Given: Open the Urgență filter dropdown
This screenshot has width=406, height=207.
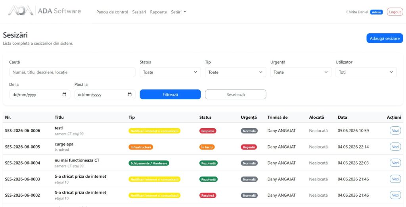Looking at the screenshot, I should tap(301, 72).
